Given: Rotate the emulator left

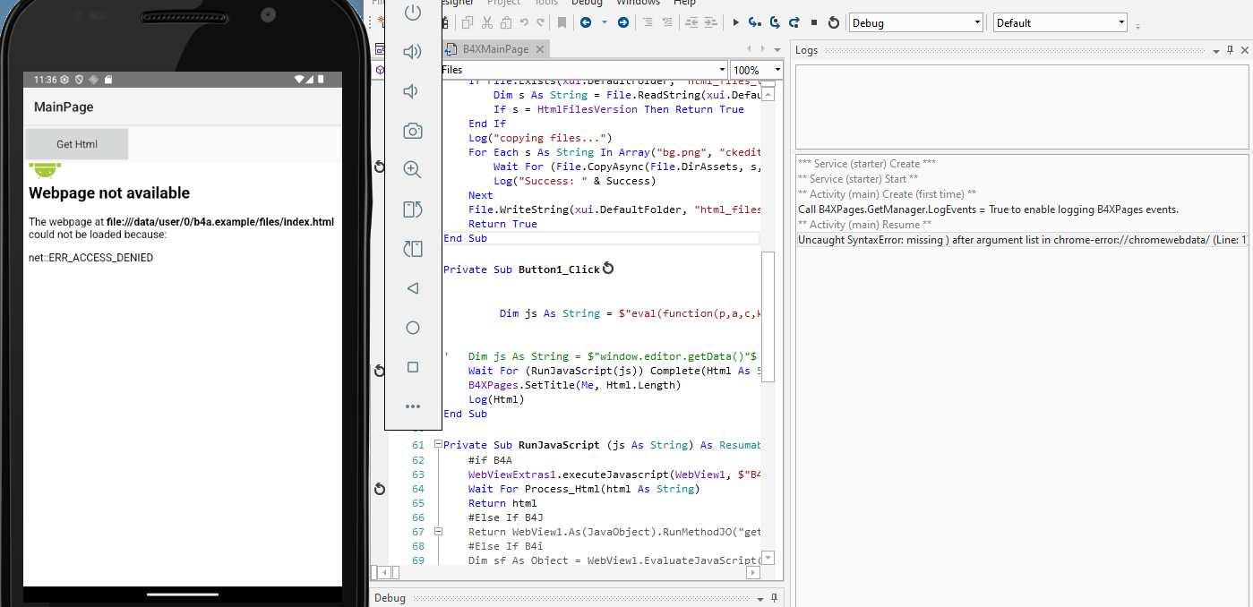Looking at the screenshot, I should (x=413, y=209).
